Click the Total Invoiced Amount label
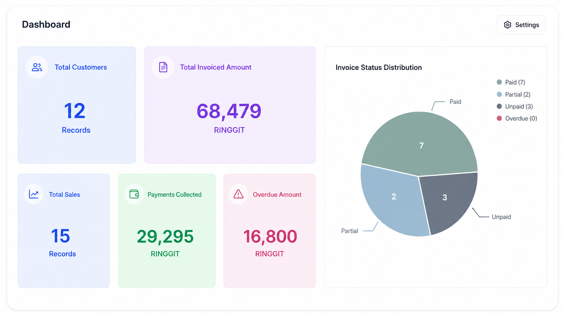 216,67
